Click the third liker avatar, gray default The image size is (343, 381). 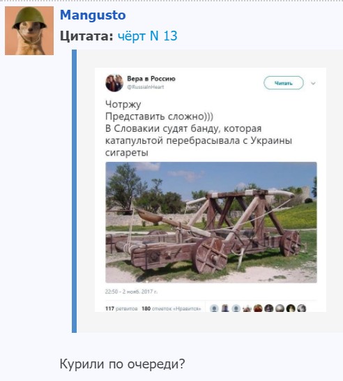[x=236, y=308]
